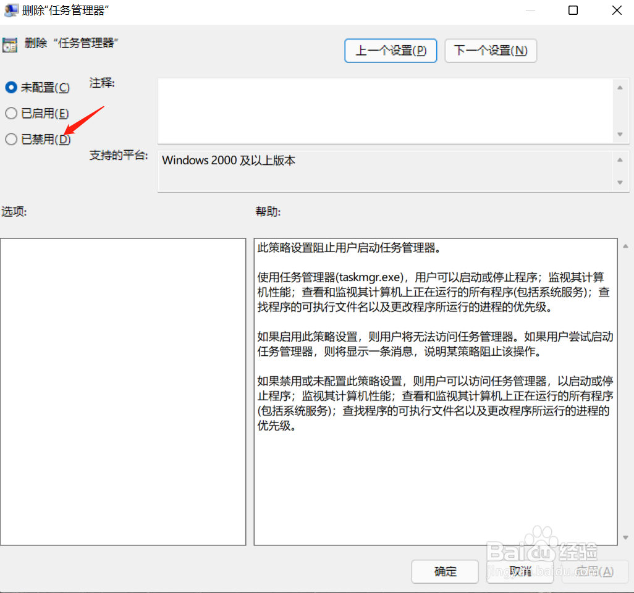Select the 已启用(E) radio button
The width and height of the screenshot is (634, 593).
coord(11,113)
